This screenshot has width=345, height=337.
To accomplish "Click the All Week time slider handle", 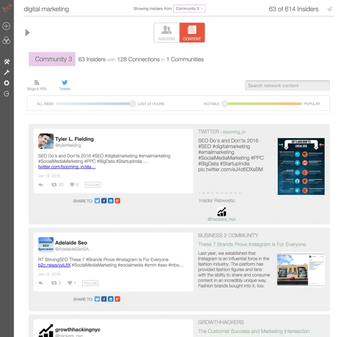I will click(132, 104).
